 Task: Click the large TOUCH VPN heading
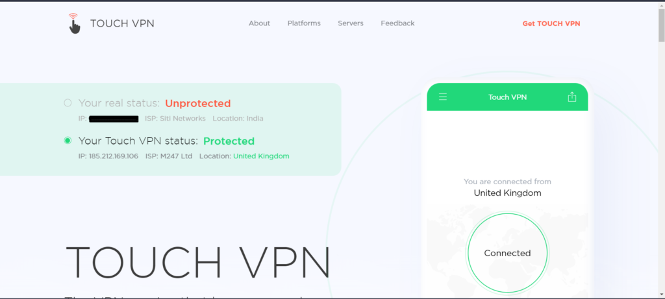(x=198, y=261)
